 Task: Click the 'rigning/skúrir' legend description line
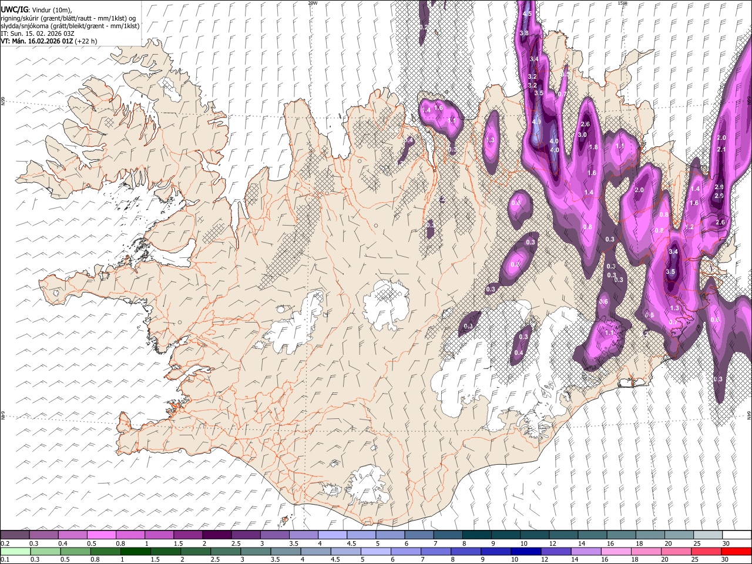[x=68, y=18]
